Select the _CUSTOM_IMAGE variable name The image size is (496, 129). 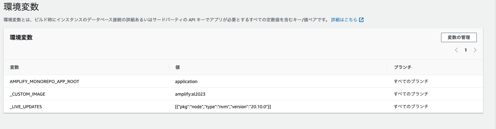click(27, 94)
